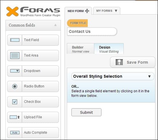Click the Submit button in form view

click(x=86, y=112)
